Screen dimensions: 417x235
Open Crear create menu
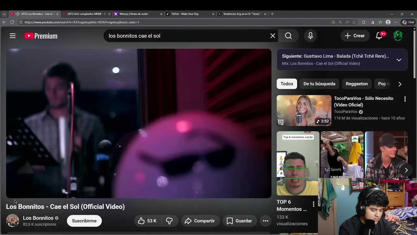(x=354, y=36)
